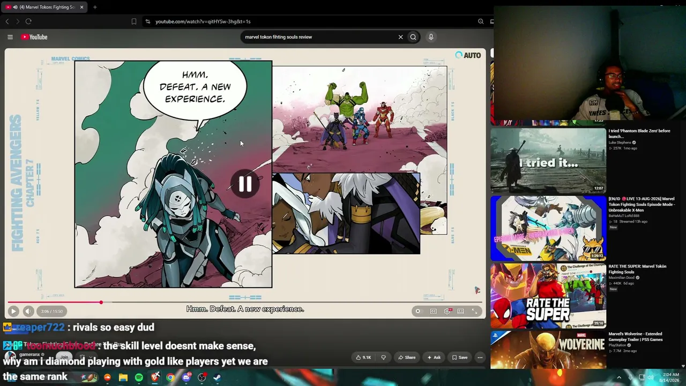Enter fullscreen video mode
Screen dimensions: 686x386
pos(475,311)
